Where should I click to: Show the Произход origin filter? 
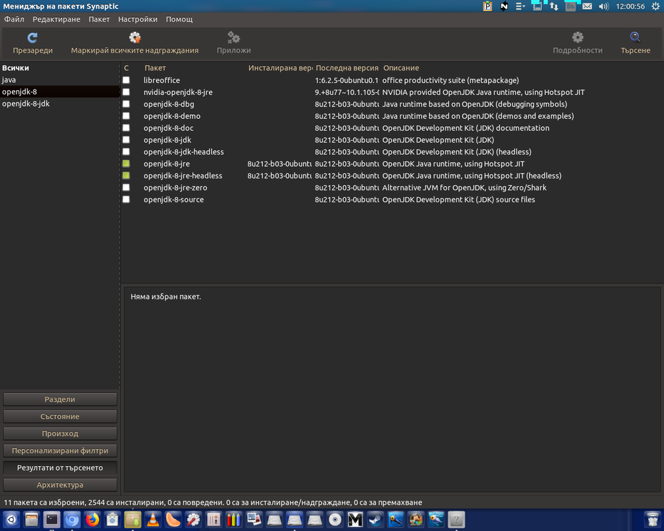coord(60,433)
